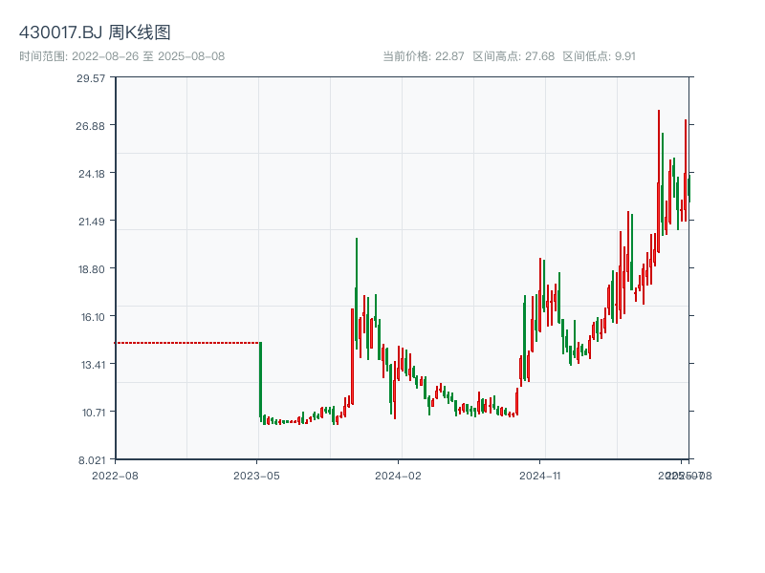Click the tall green candle at May 2023 start
Viewport: 765px width, 573px height.
[260, 380]
